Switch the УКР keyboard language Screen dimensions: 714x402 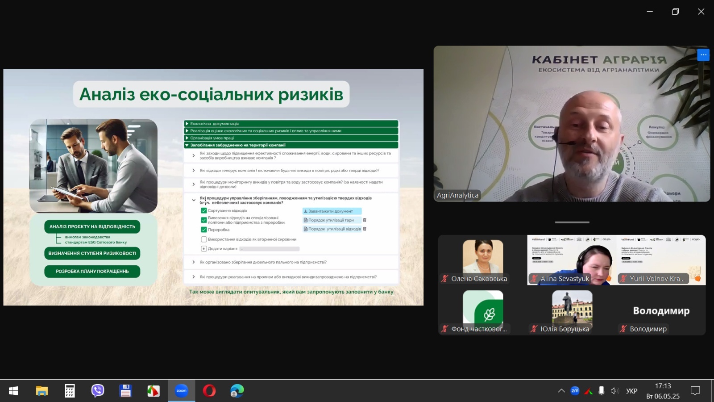pyautogui.click(x=631, y=391)
